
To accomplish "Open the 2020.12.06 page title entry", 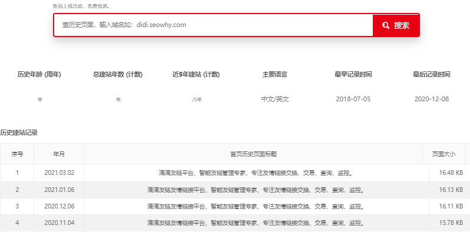I will [x=255, y=206].
